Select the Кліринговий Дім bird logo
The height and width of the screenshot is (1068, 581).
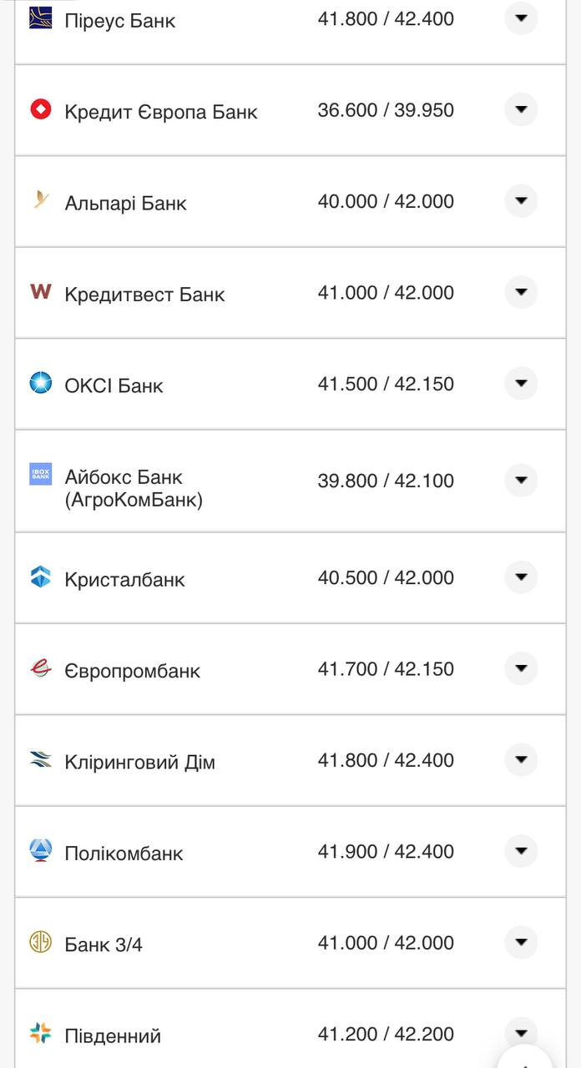39,760
